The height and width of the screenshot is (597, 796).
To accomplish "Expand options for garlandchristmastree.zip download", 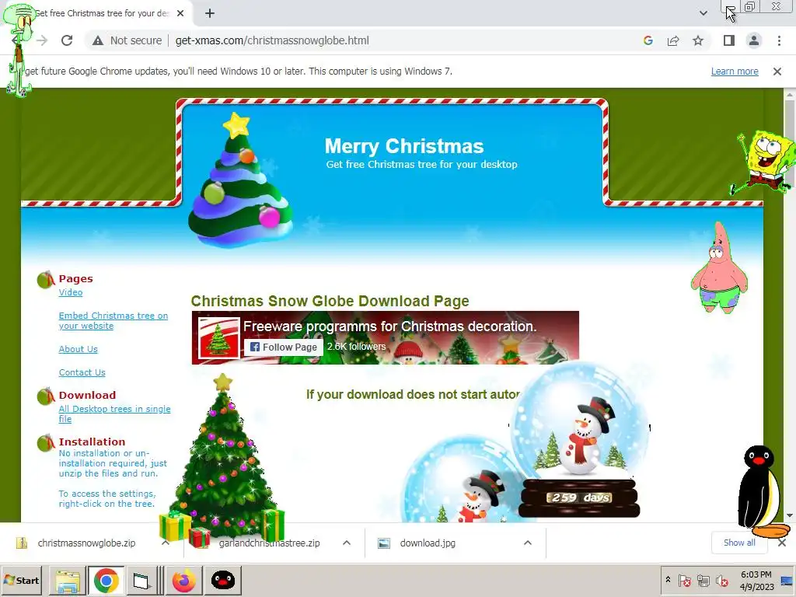I will point(347,543).
